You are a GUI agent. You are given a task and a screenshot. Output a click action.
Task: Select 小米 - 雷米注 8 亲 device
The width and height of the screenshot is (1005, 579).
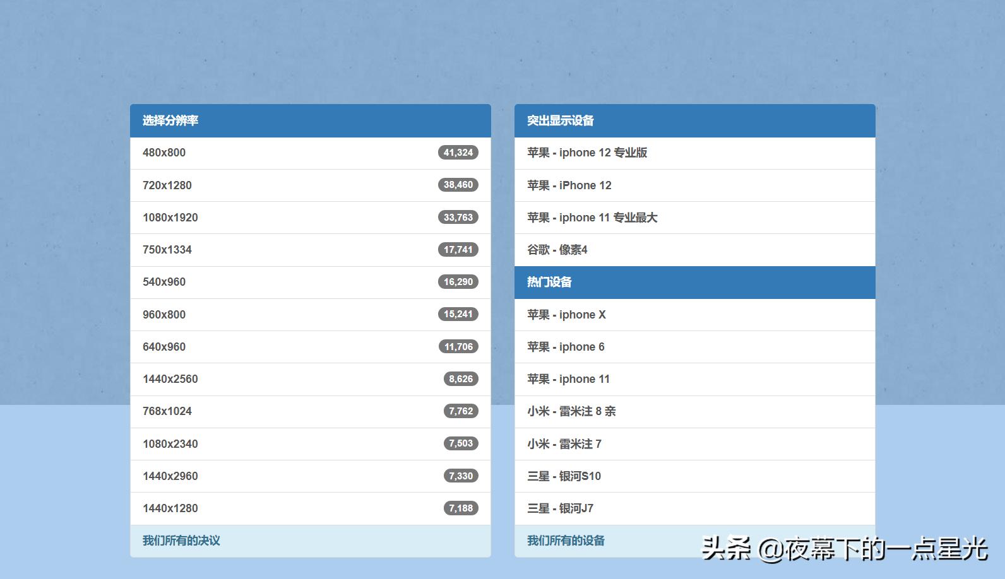tap(695, 411)
